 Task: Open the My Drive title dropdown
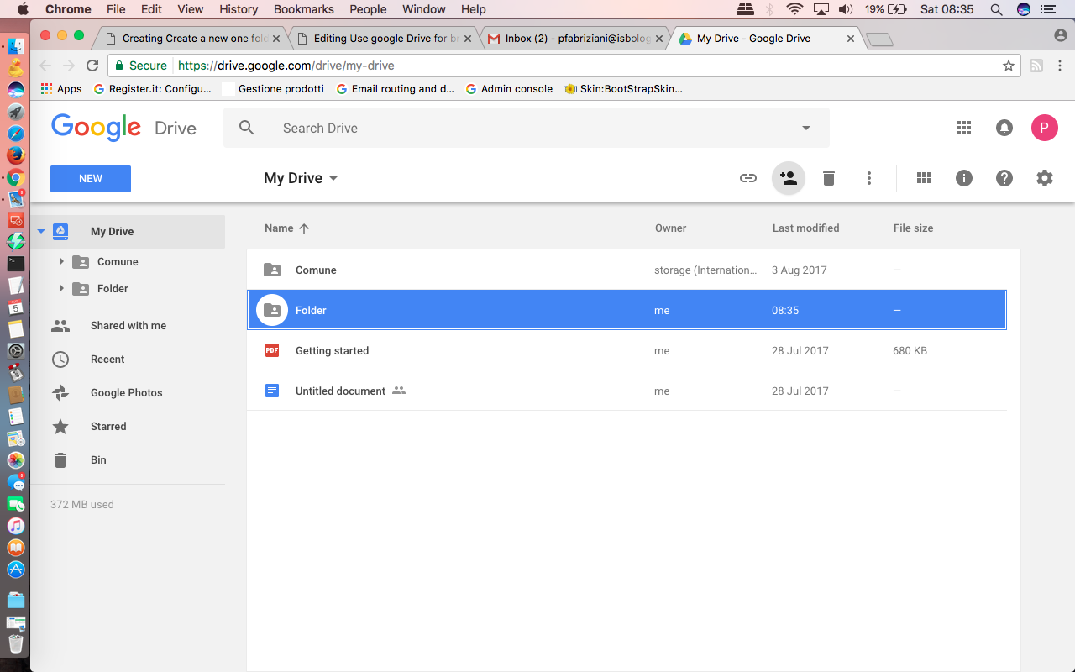(x=301, y=178)
